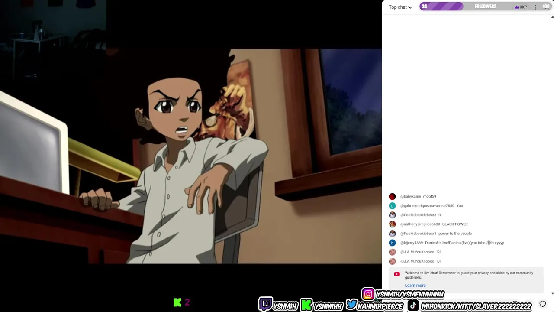The width and height of the screenshot is (554, 312).
Task: Open the chat three-dot options menu
Action: 535,7
